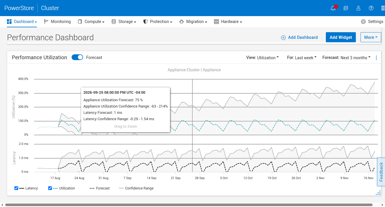Uncheck the Utilization legend checkbox
385x207 pixels.
[x=50, y=188]
